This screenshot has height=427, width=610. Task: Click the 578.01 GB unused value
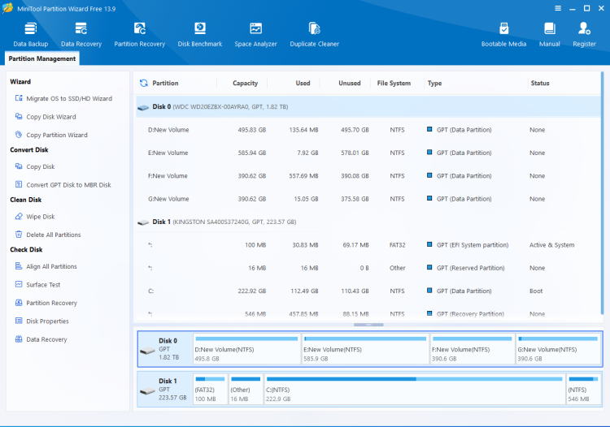(x=355, y=153)
